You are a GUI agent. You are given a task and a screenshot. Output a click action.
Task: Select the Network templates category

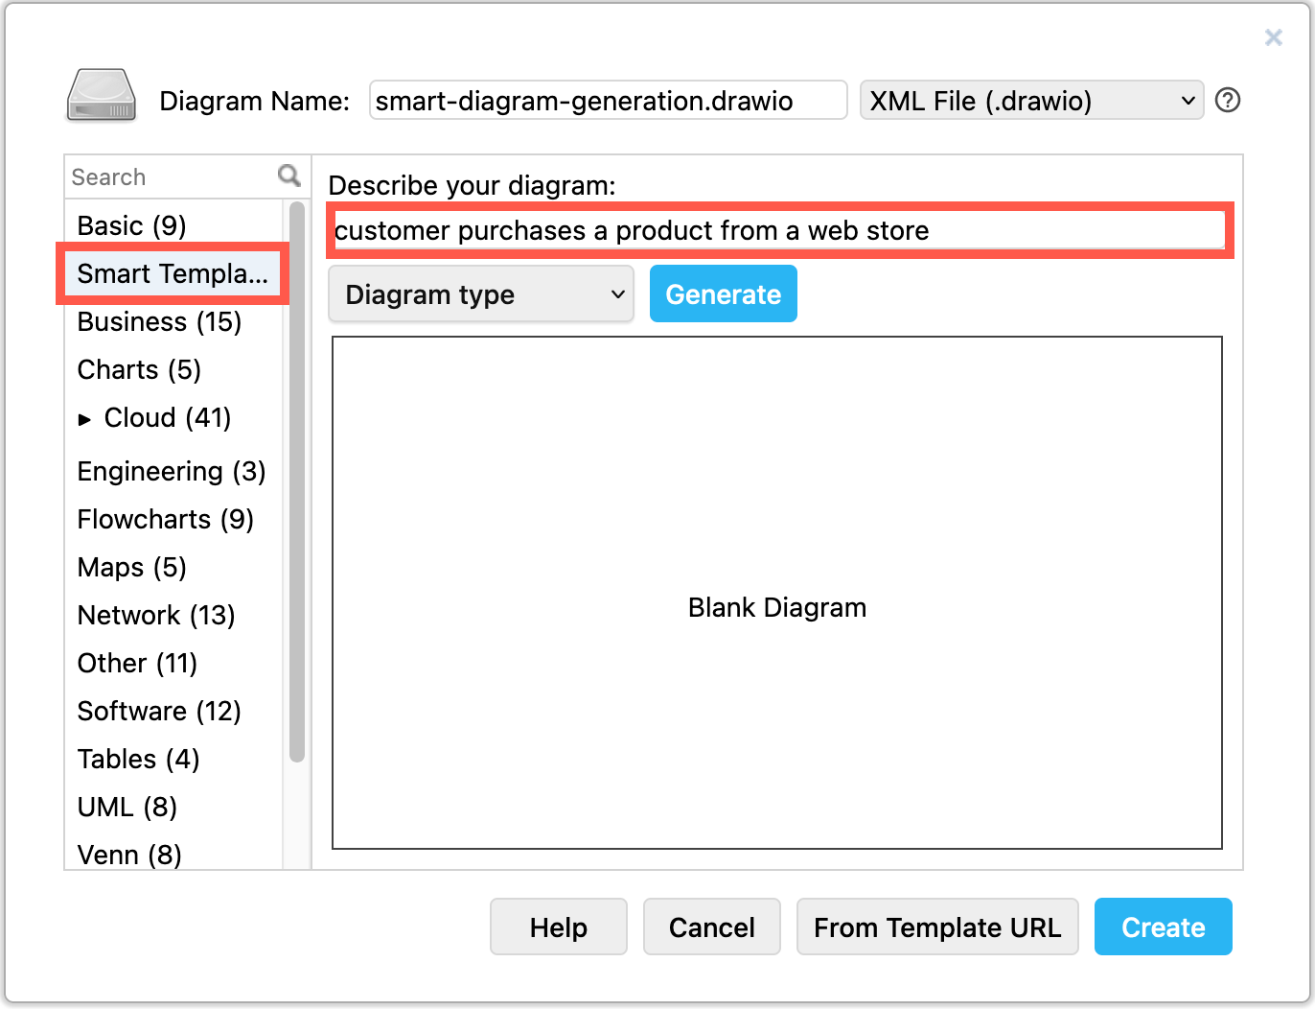coord(155,615)
